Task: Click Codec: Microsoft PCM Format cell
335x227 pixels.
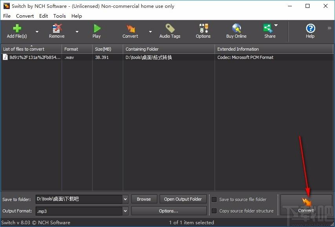Action: [245, 57]
